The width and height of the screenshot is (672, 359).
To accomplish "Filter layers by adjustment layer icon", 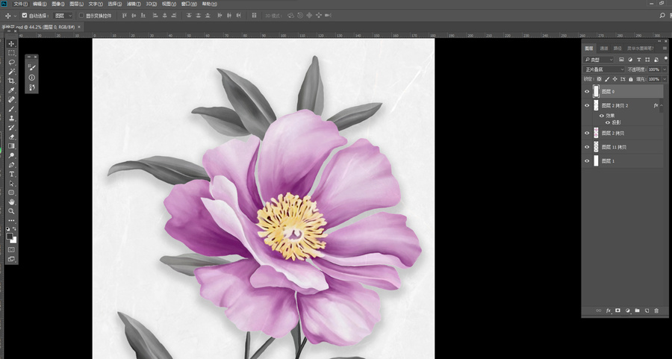I will click(x=630, y=60).
